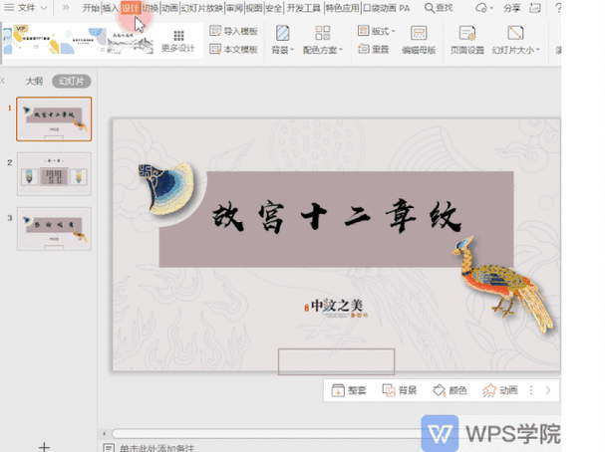Open the 动画 ribbon tab

click(169, 8)
